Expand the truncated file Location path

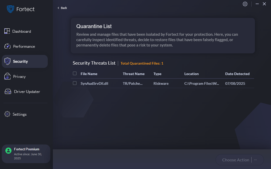202,83
